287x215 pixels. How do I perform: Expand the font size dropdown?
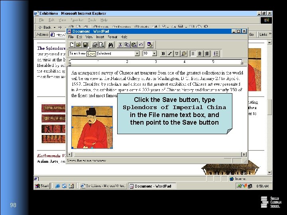click(x=155, y=53)
